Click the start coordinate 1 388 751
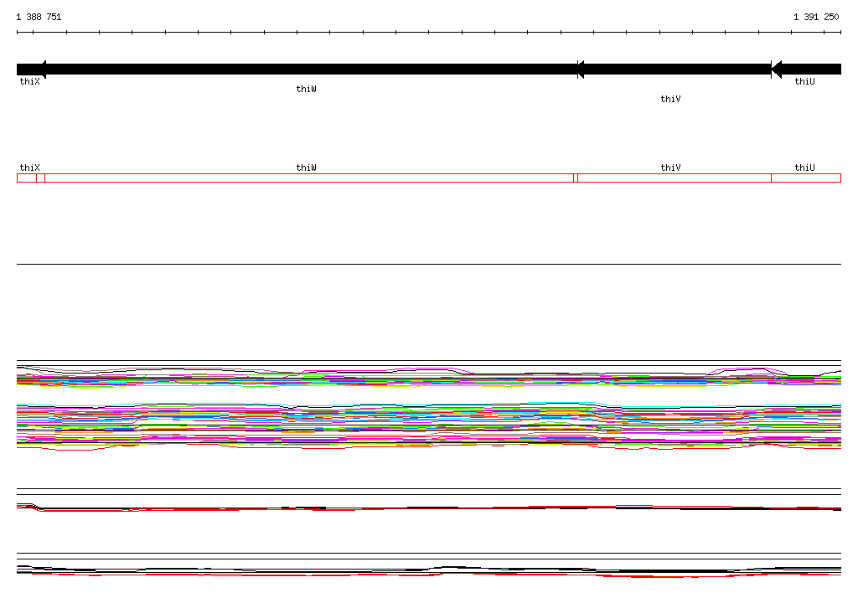The image size is (858, 598). point(39,17)
